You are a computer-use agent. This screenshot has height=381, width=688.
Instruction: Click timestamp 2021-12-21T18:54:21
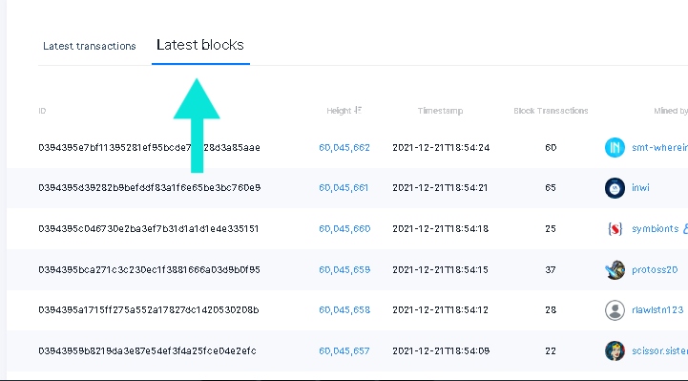tap(440, 187)
